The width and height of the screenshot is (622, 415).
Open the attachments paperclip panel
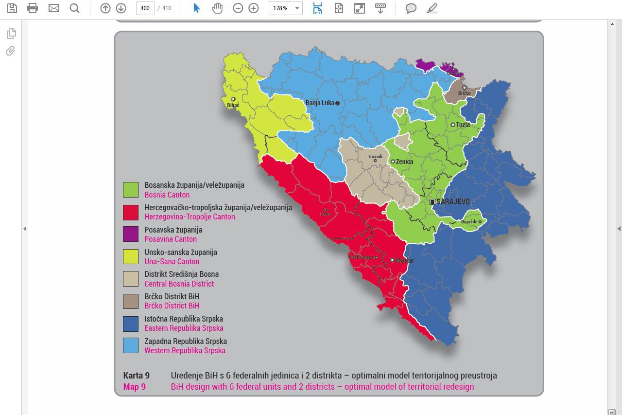[x=11, y=51]
